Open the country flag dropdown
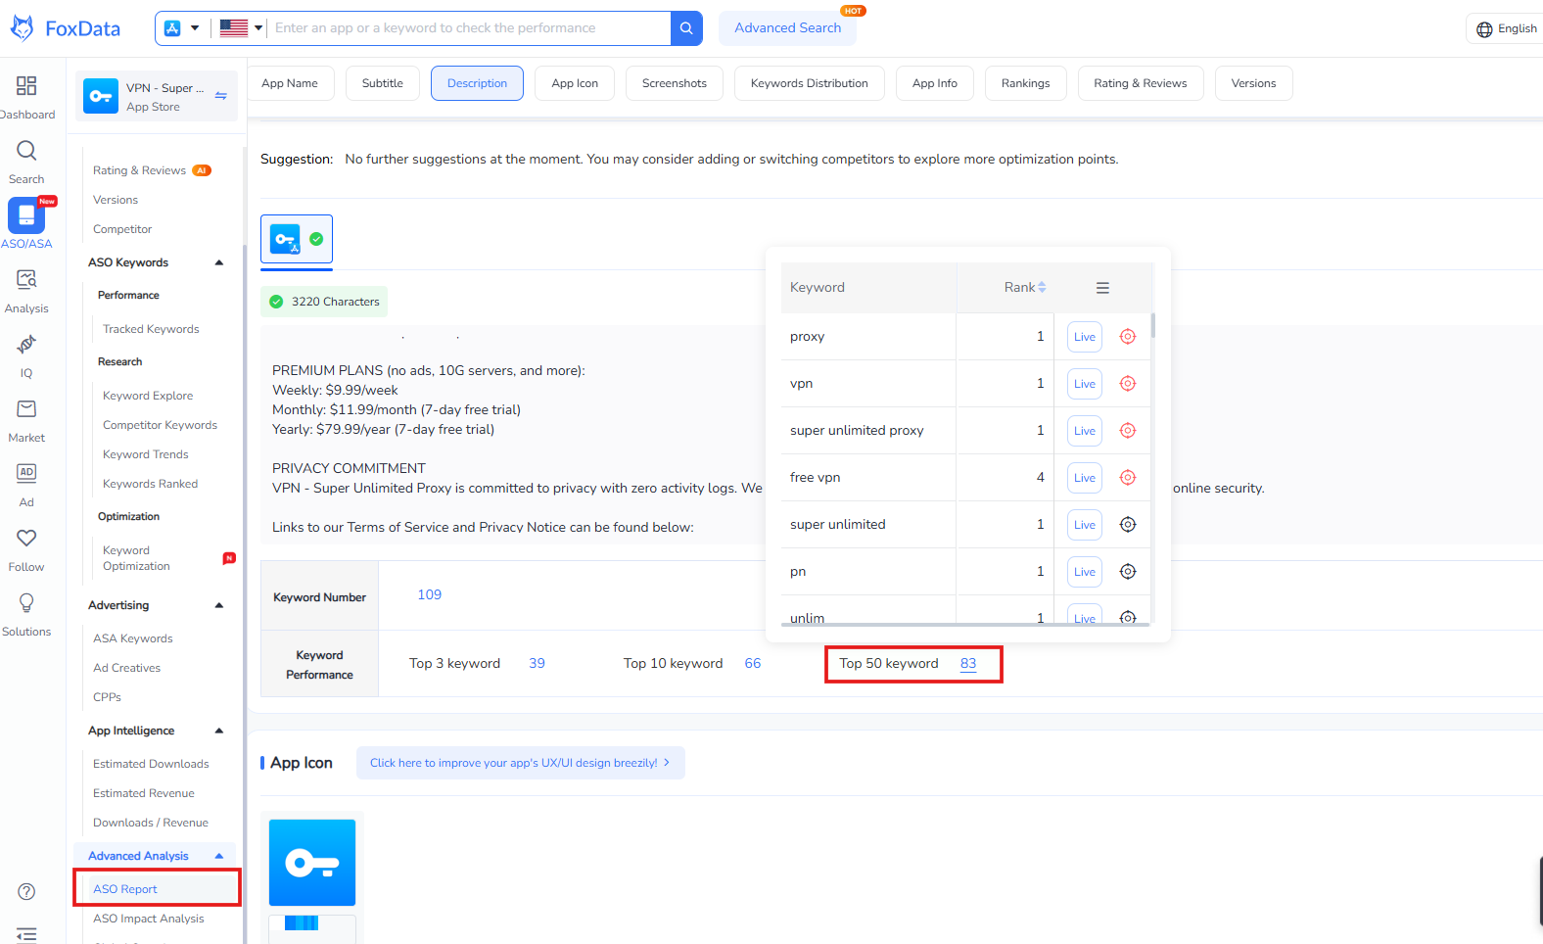 (241, 28)
